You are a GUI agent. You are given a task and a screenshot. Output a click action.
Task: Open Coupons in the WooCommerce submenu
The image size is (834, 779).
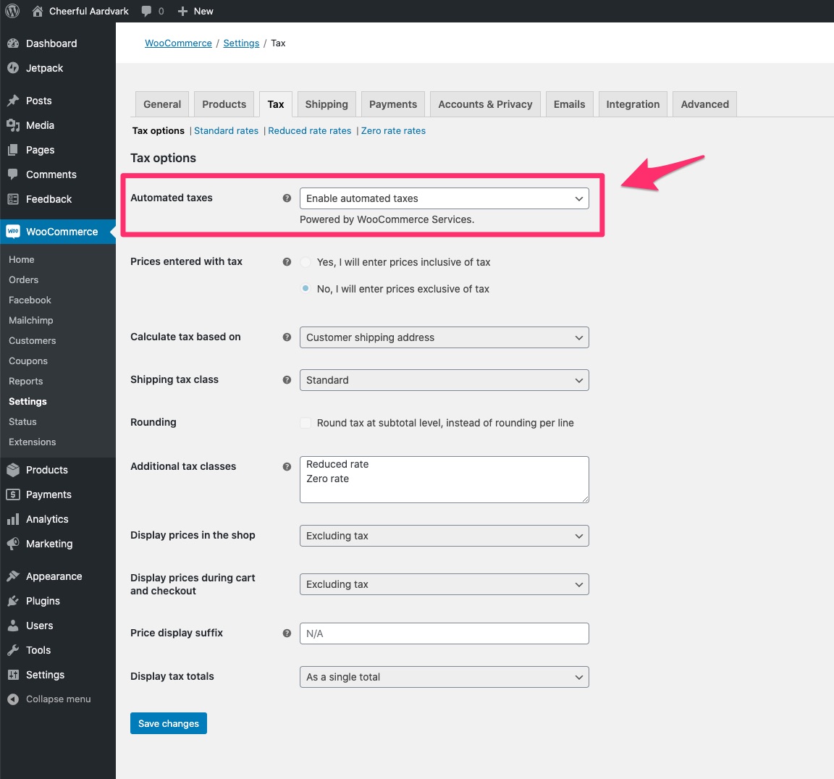[28, 361]
